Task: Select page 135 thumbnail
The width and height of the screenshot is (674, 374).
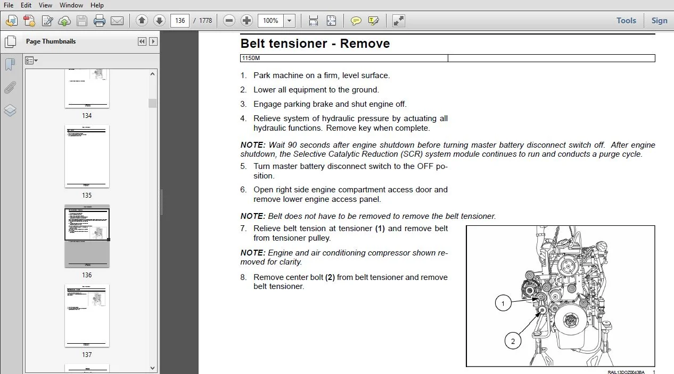Action: (87, 156)
